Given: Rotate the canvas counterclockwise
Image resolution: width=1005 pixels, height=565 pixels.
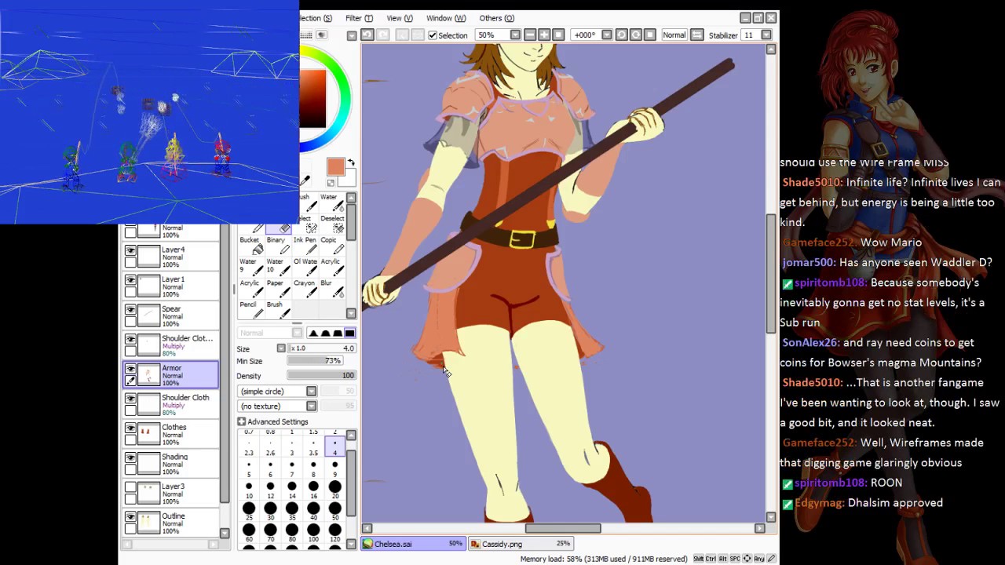Looking at the screenshot, I should point(621,35).
